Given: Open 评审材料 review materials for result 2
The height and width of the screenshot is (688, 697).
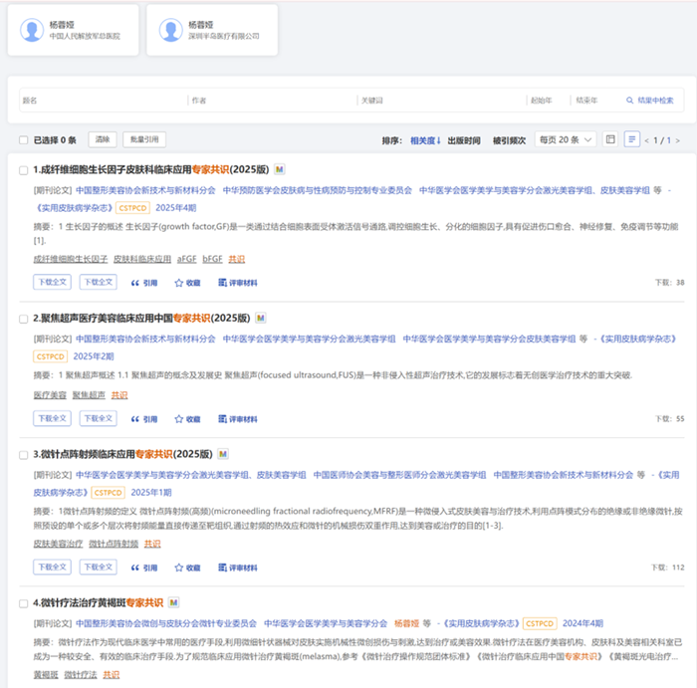Looking at the screenshot, I should [237, 419].
